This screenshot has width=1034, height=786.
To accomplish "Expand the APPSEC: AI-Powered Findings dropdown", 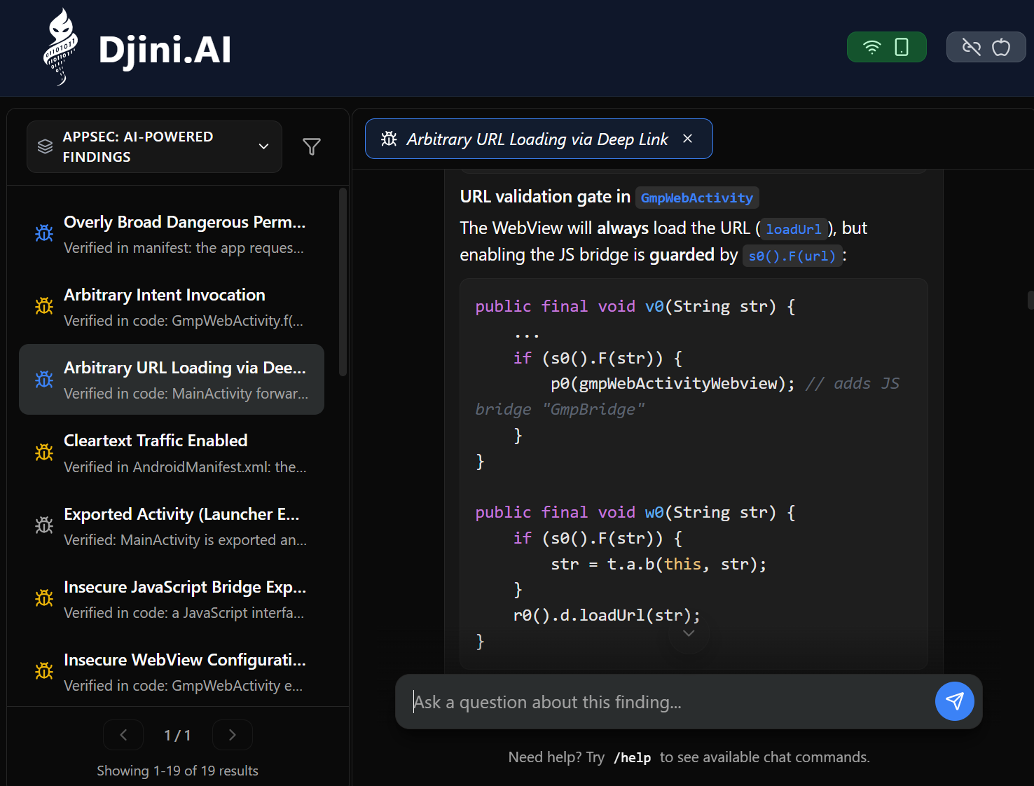I will [x=154, y=146].
